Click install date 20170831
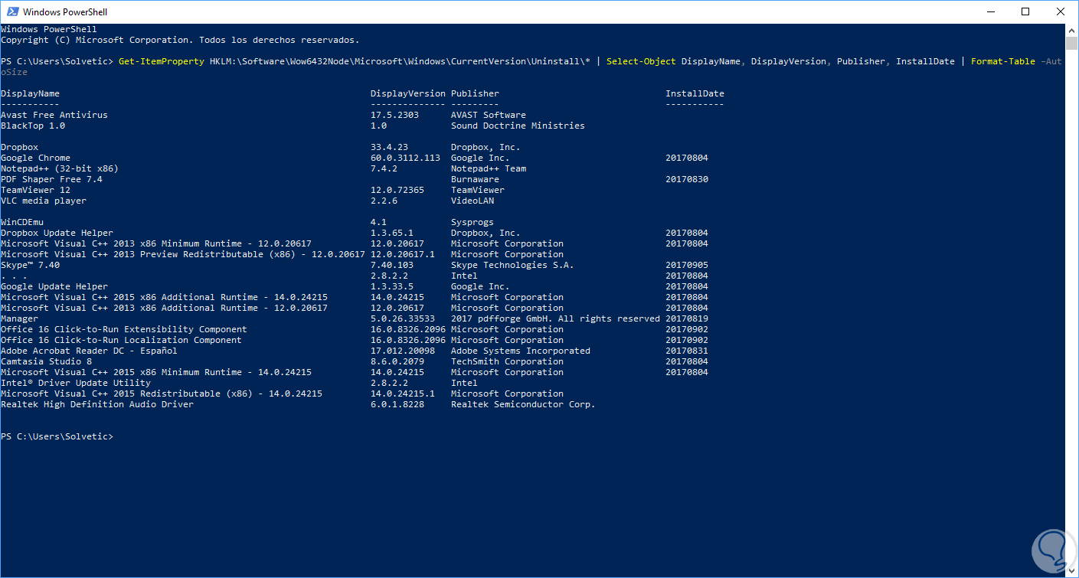Image resolution: width=1079 pixels, height=578 pixels. pos(687,351)
